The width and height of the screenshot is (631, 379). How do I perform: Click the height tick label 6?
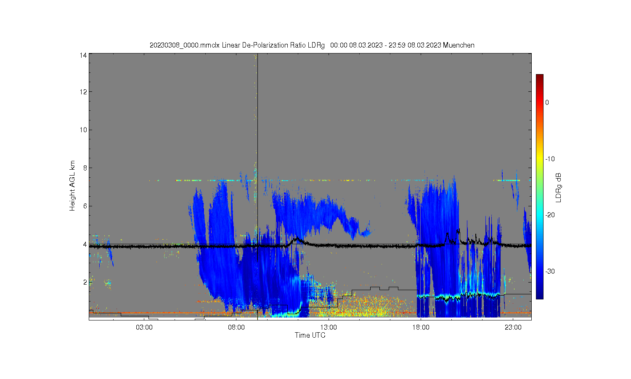(x=85, y=206)
